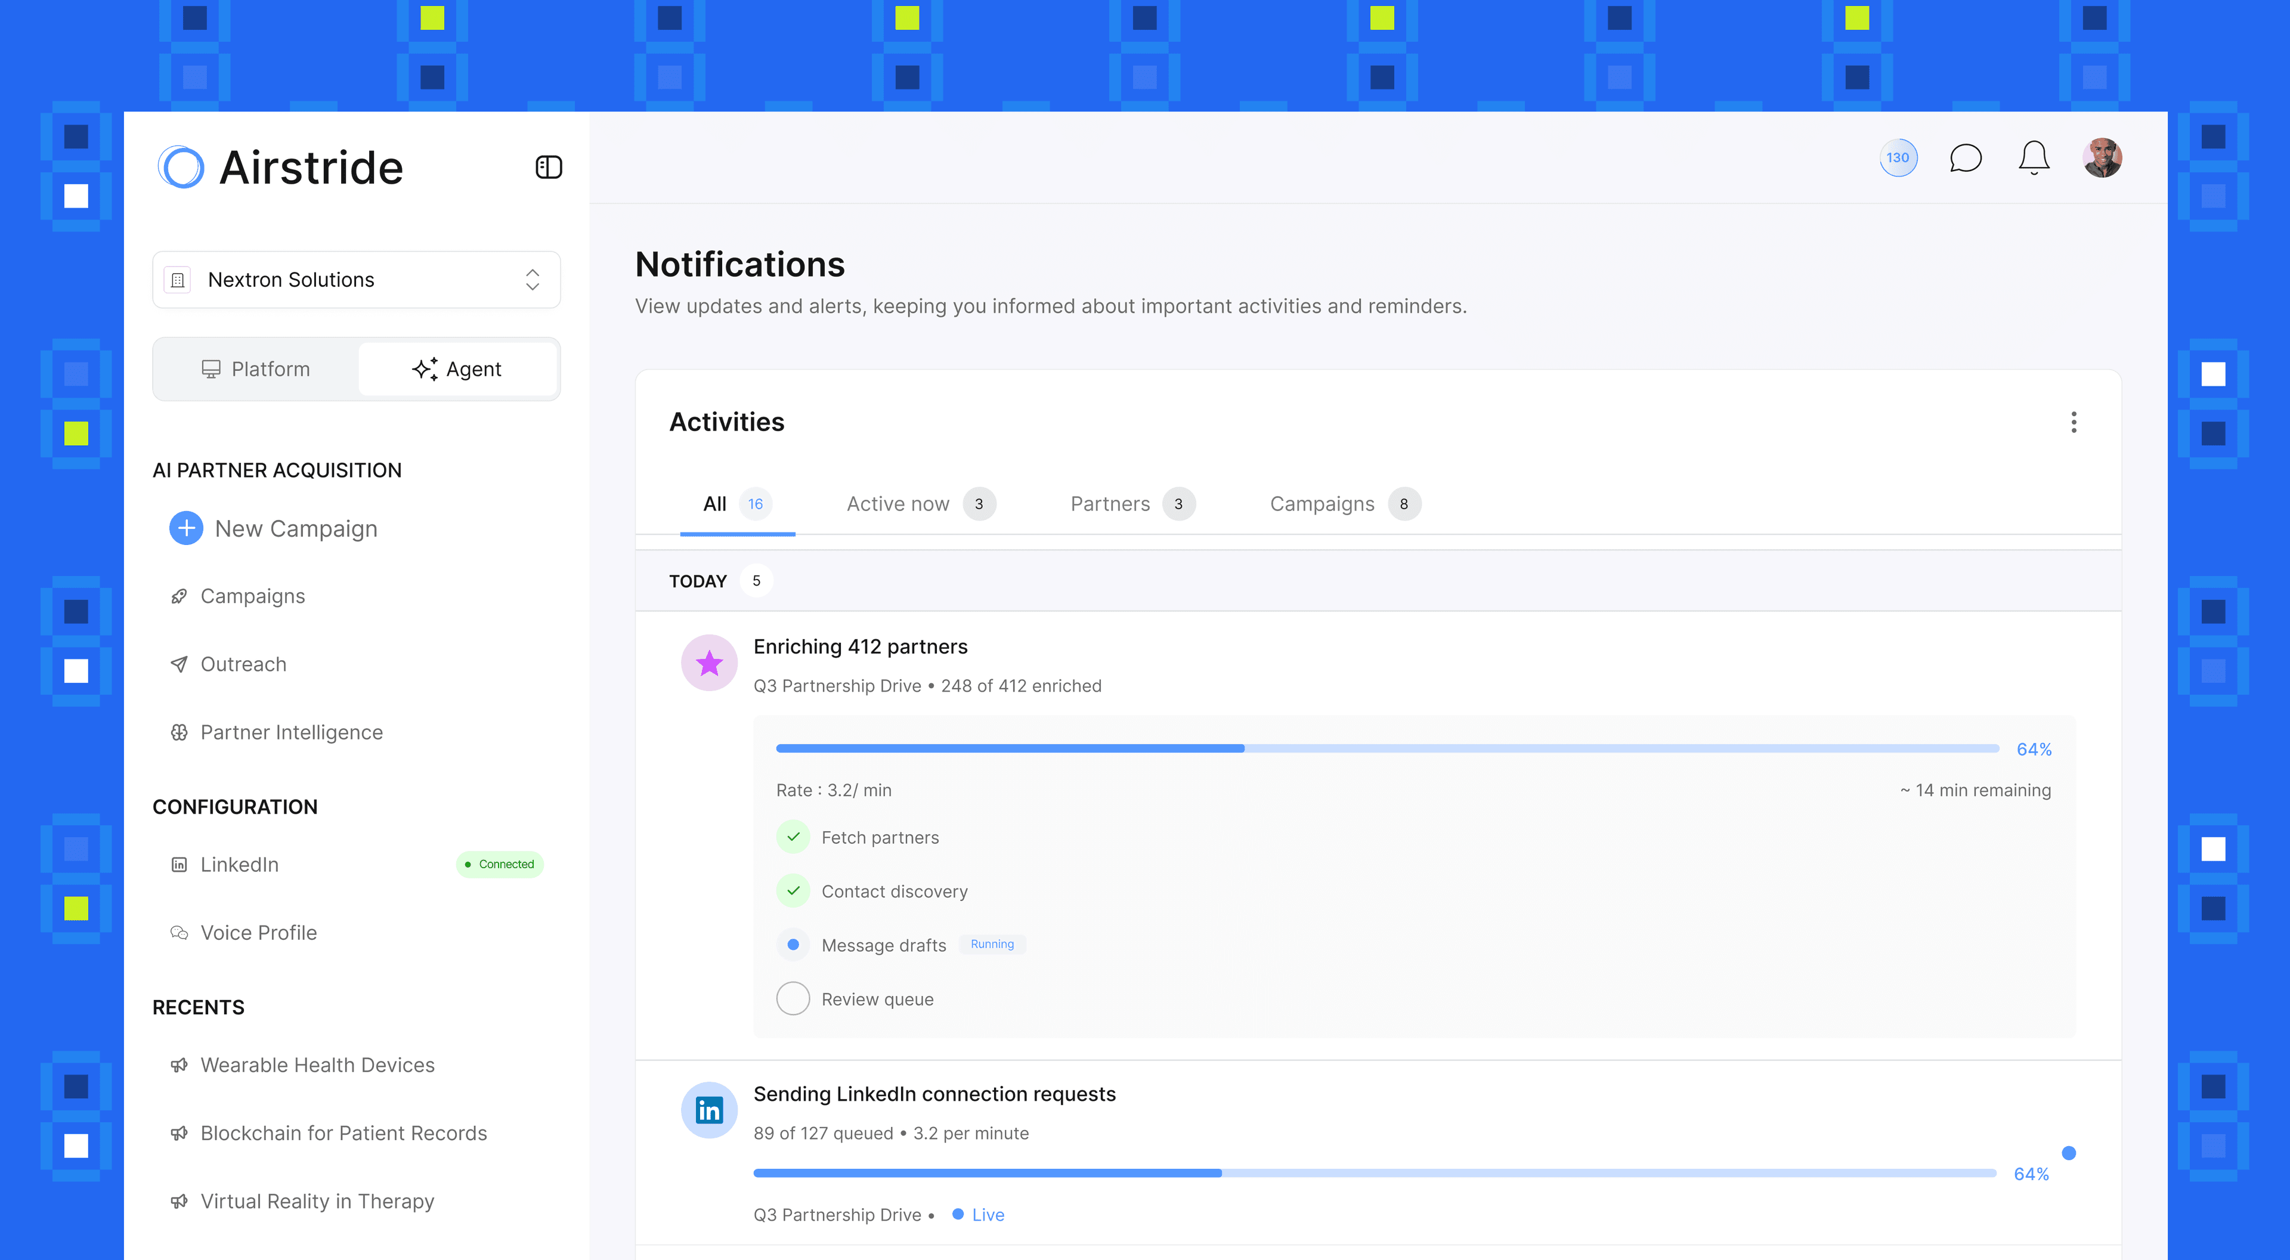Select the Campaigns activities tab
Image resolution: width=2290 pixels, height=1260 pixels.
pos(1345,504)
